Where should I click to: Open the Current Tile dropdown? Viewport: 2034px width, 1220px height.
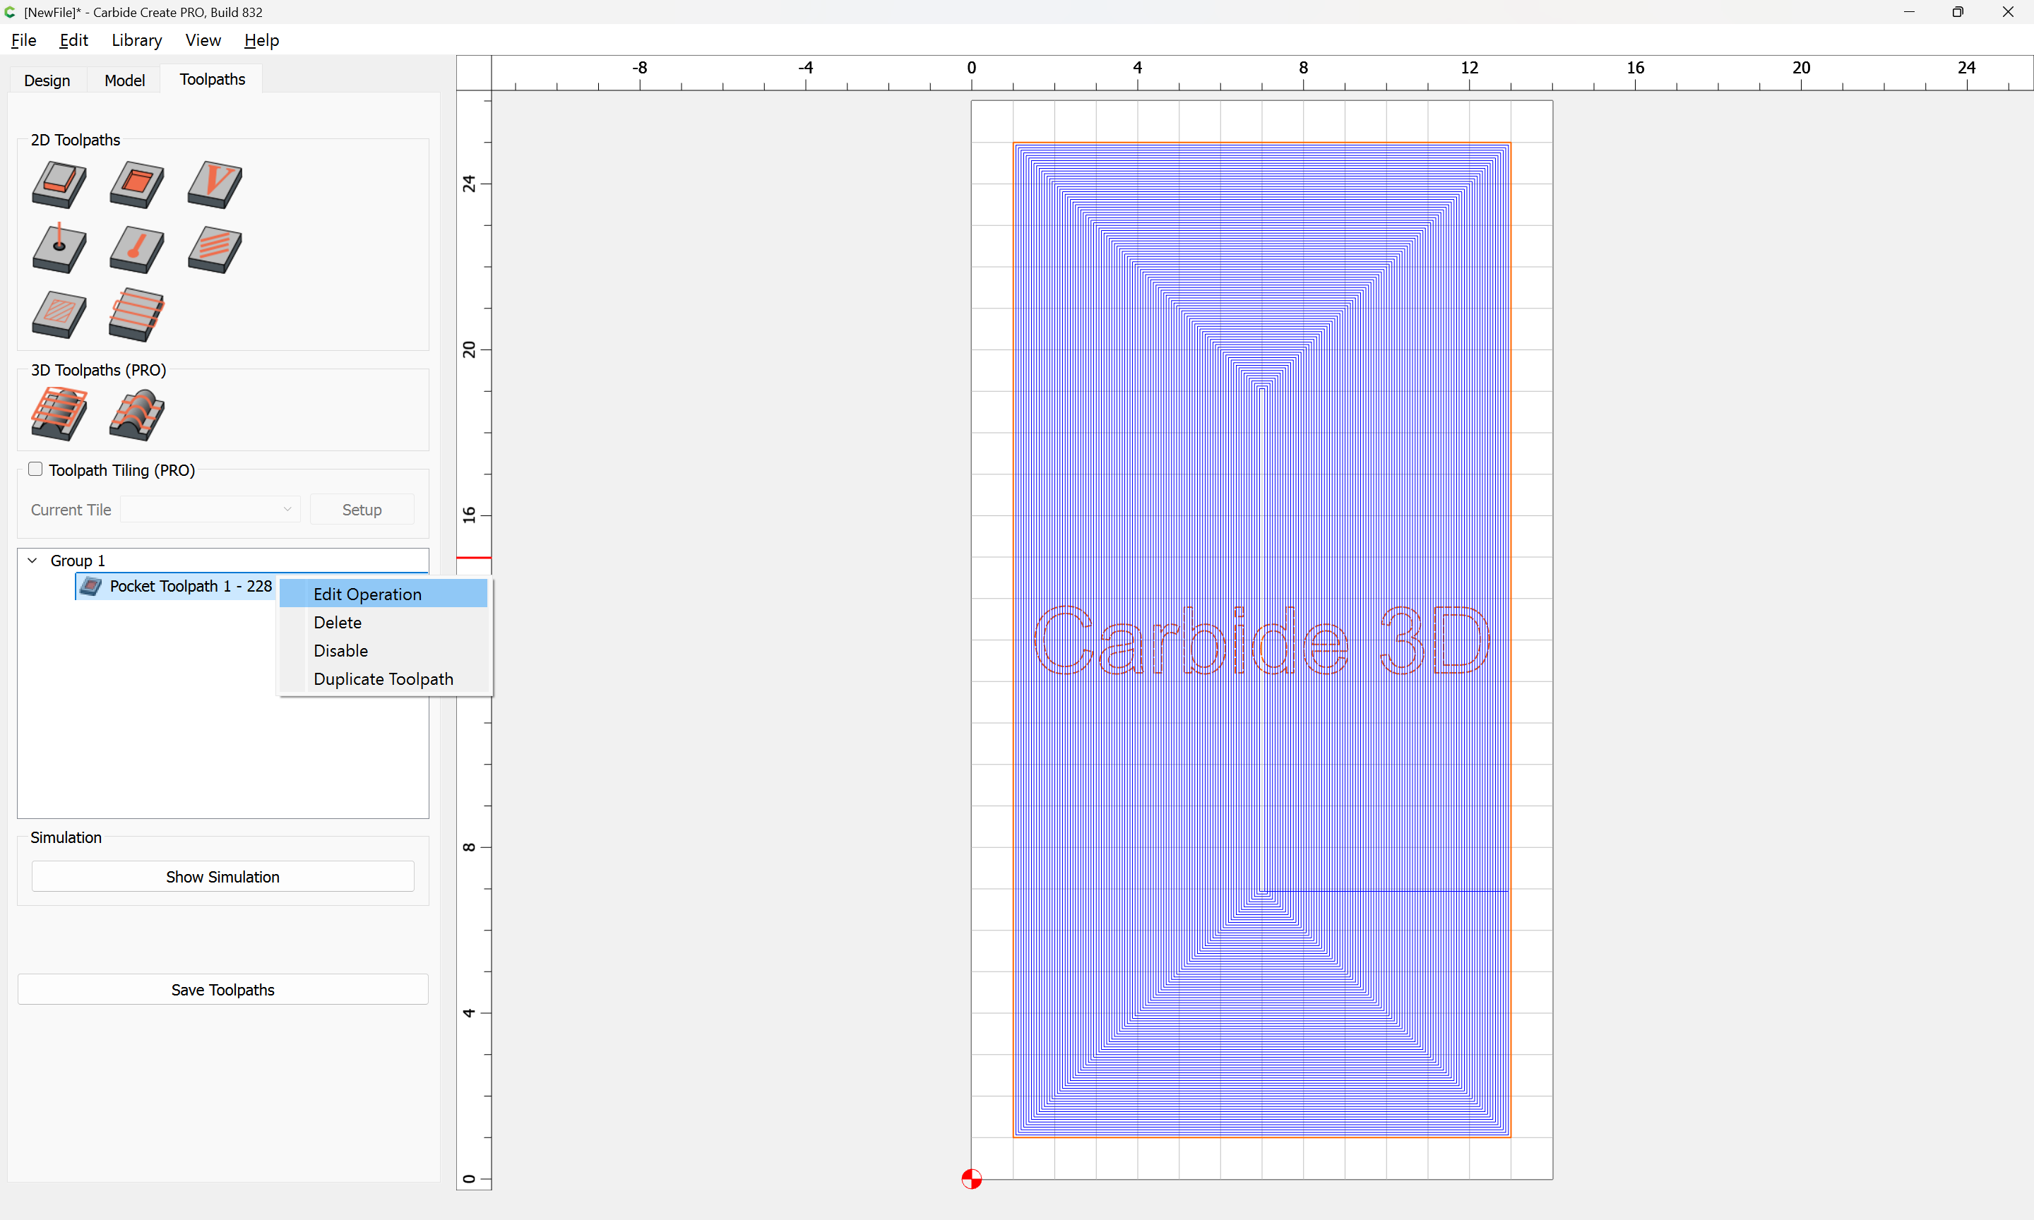click(x=210, y=510)
